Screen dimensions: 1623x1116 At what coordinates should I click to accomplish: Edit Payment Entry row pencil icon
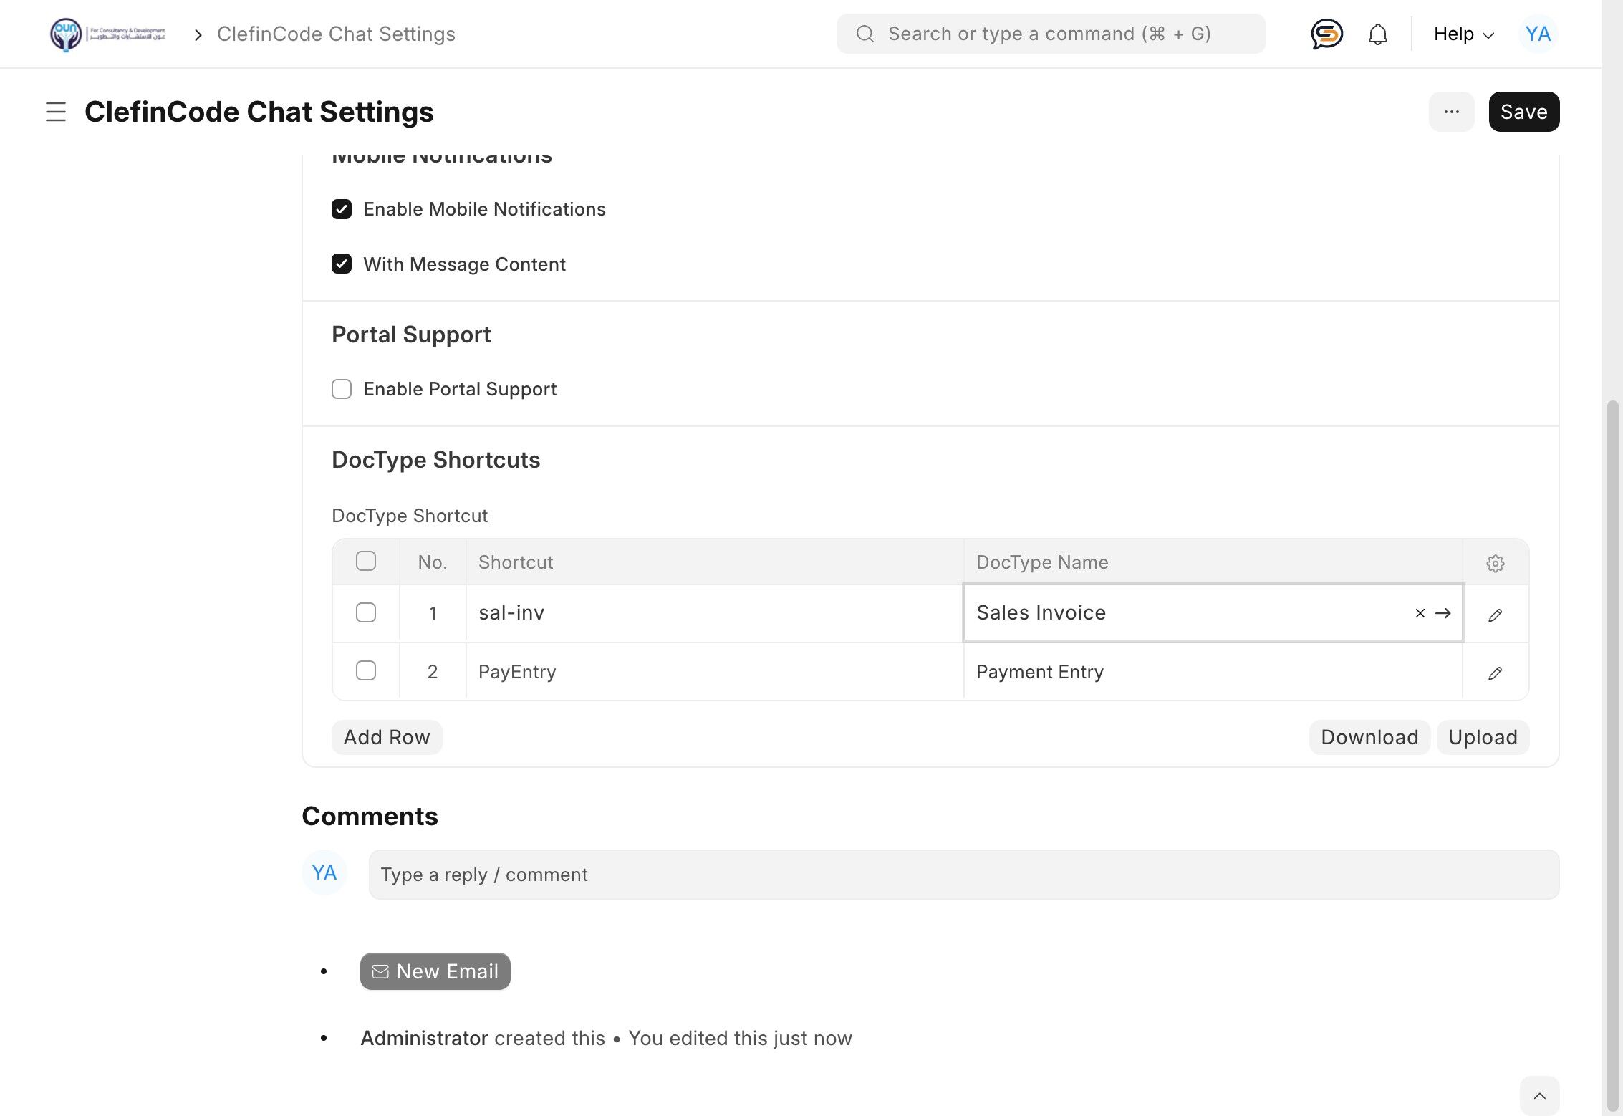click(x=1495, y=673)
